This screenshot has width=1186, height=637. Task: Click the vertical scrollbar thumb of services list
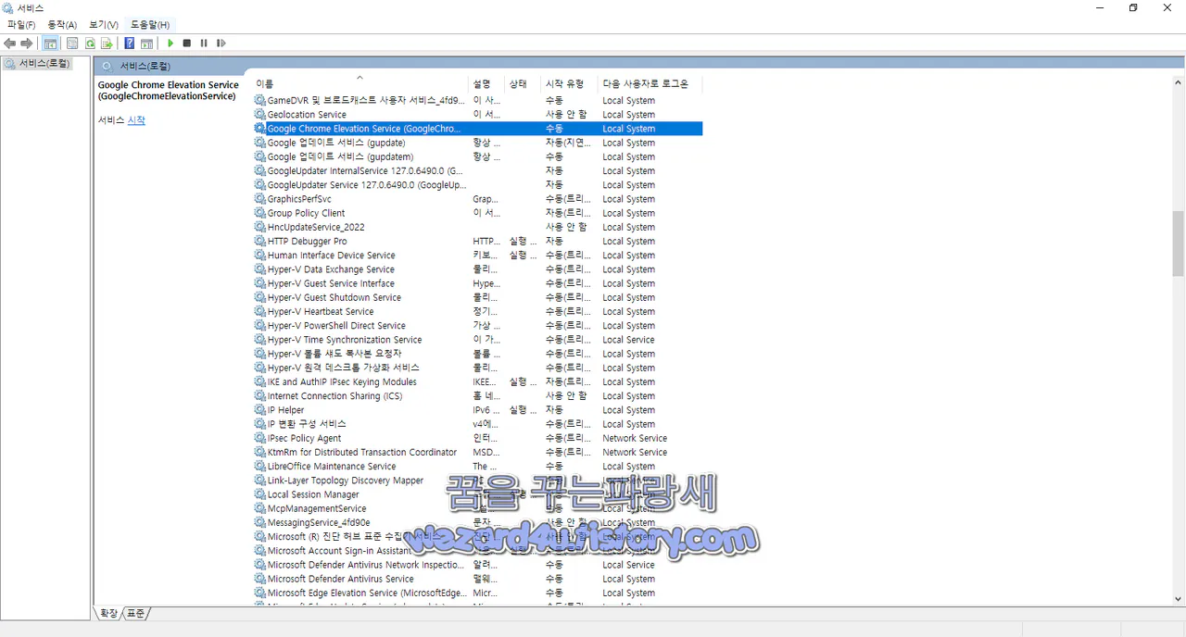point(1178,244)
